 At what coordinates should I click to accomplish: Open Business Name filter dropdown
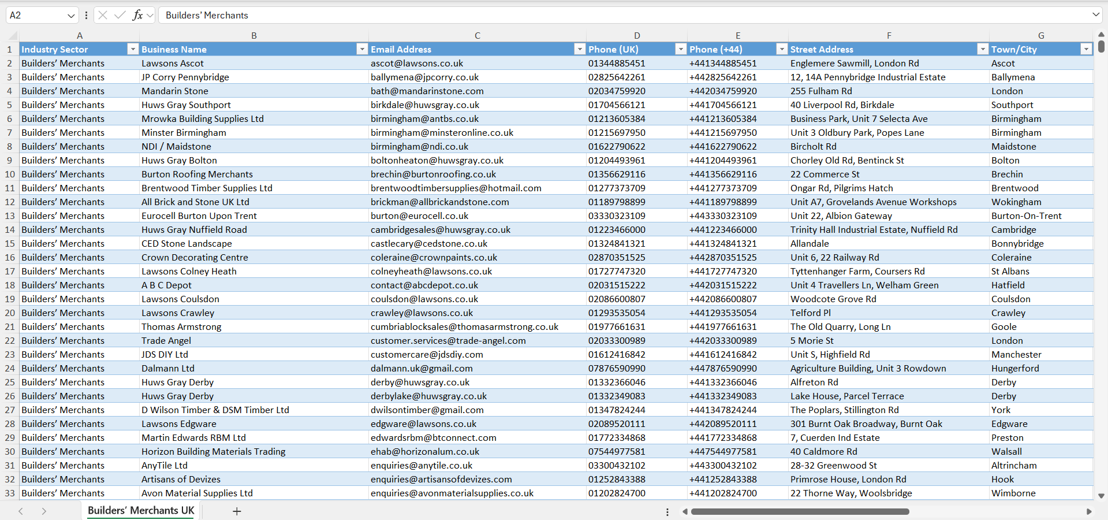click(362, 49)
